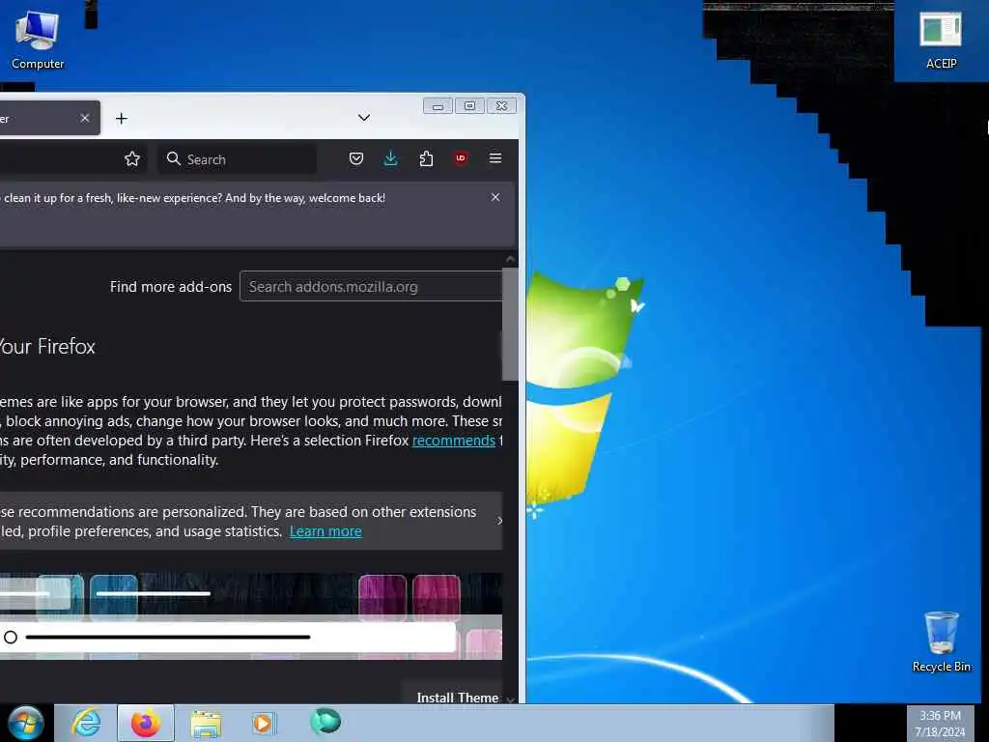This screenshot has height=742, width=989.
Task: Close the current Firefox tab
Action: [85, 118]
